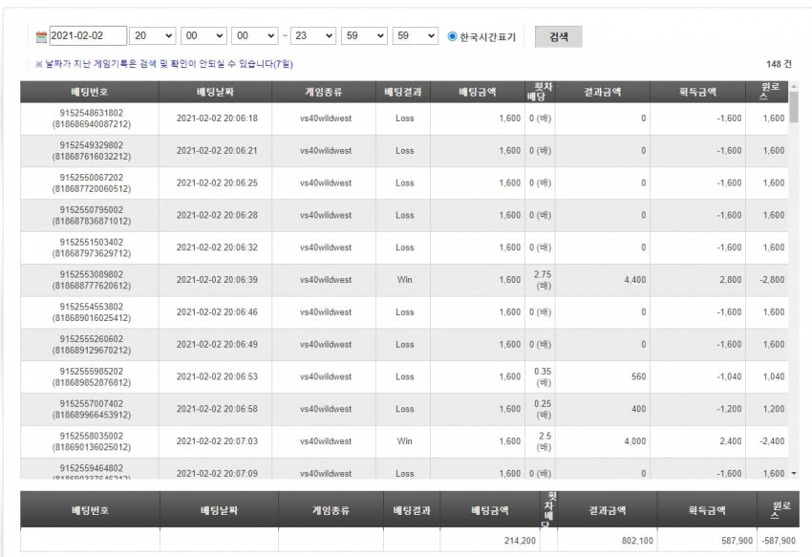The image size is (812, 557).
Task: Select the 한국시간표기 radio button
Action: point(452,36)
